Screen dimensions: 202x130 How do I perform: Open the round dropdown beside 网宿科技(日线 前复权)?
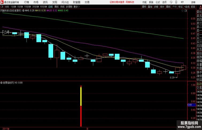pyautogui.click(x=23, y=11)
